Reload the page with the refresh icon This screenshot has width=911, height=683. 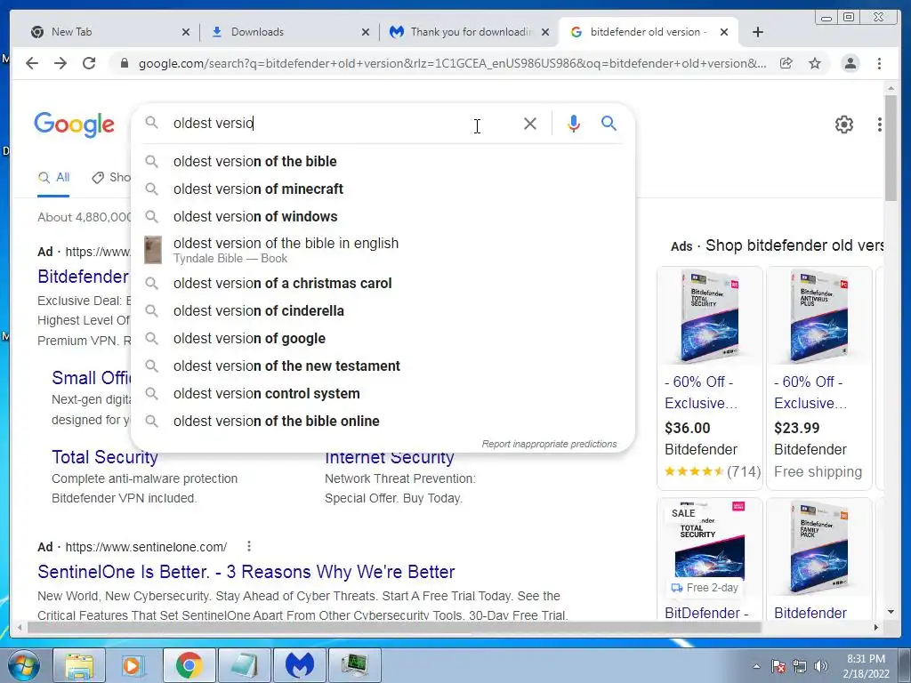point(89,63)
